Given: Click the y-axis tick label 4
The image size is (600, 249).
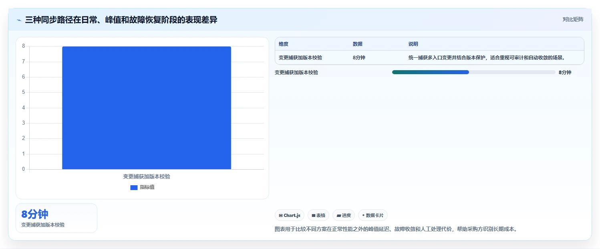Looking at the screenshot, I should click(24, 108).
